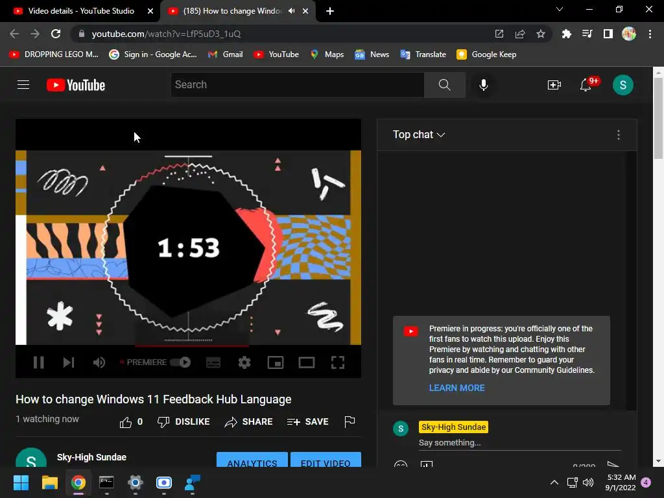Open the YouTube bookmark

click(276, 54)
